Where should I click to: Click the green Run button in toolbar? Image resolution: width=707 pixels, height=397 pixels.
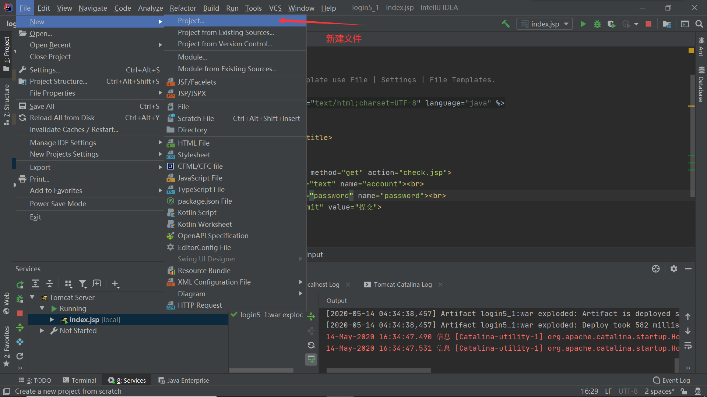point(583,24)
